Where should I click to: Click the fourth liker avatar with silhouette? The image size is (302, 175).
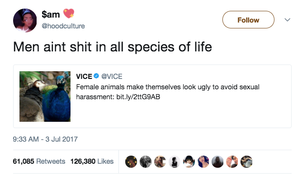tap(175, 161)
